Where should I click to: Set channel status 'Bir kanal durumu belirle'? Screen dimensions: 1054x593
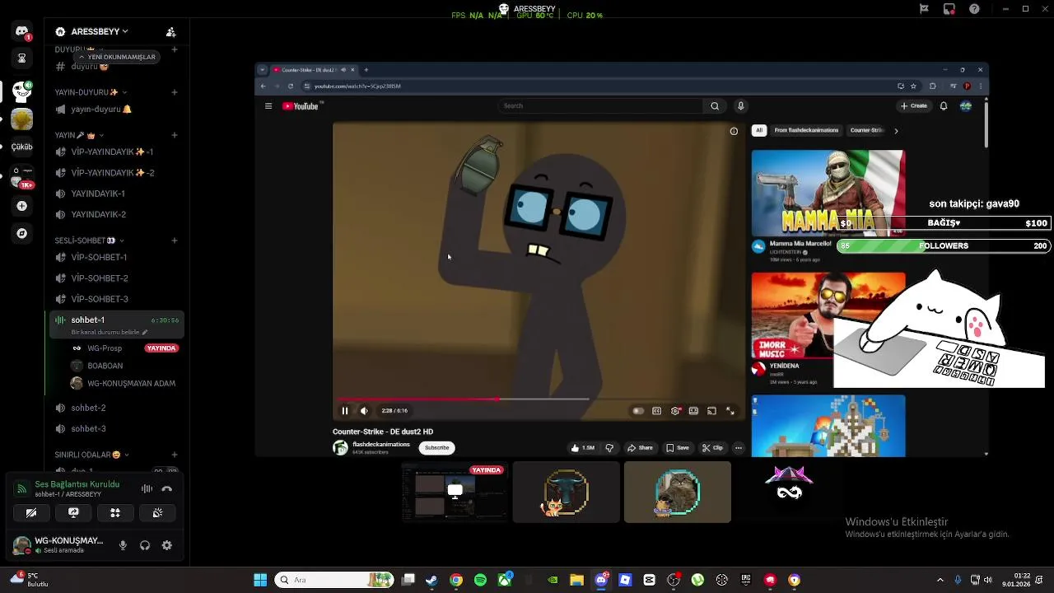[x=109, y=332]
